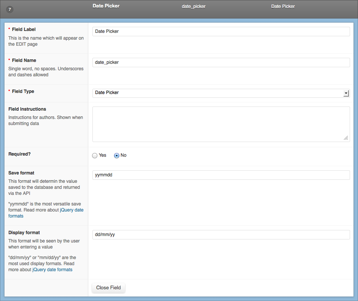Click the Save format input field

pos(221,175)
